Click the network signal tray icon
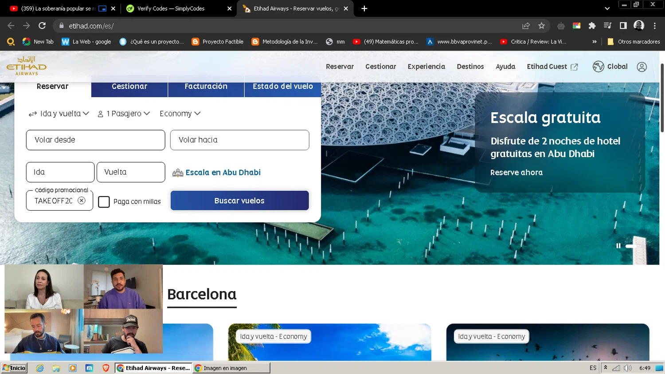665x374 pixels. click(x=616, y=368)
